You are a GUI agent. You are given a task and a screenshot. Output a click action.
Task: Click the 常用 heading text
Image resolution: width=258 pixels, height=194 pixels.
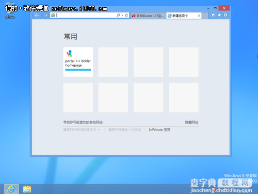(x=71, y=37)
